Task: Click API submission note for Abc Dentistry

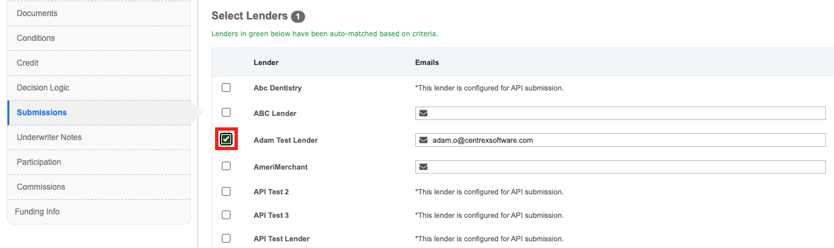Action: 489,88
